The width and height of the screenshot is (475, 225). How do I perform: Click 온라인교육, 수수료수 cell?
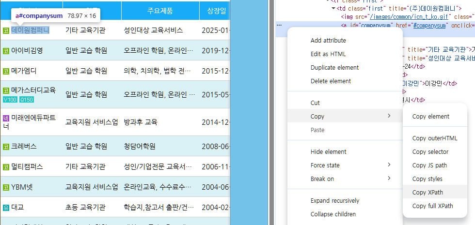coord(158,187)
